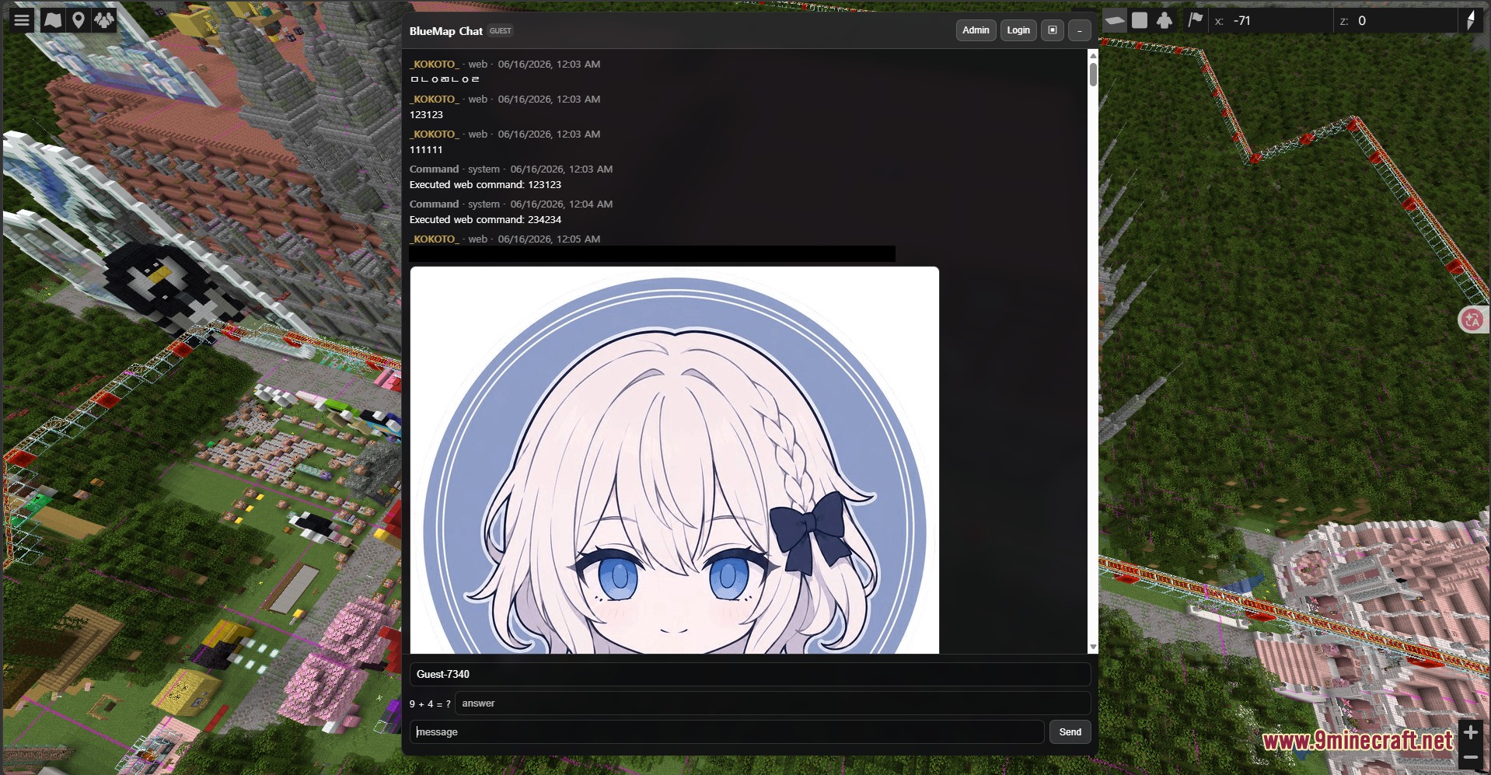The height and width of the screenshot is (775, 1491).
Task: Minimize the BlueMap Chat panel
Action: [1080, 30]
